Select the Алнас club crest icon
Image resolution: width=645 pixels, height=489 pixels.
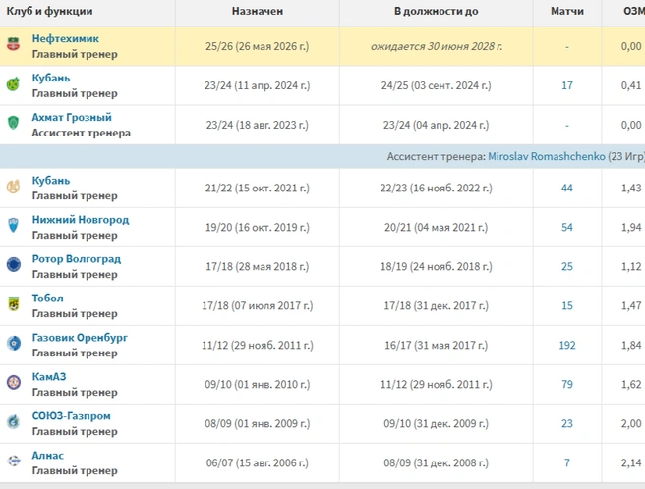point(13,461)
